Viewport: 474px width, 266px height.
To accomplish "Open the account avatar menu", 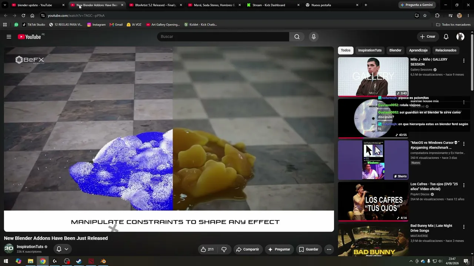I will [460, 37].
